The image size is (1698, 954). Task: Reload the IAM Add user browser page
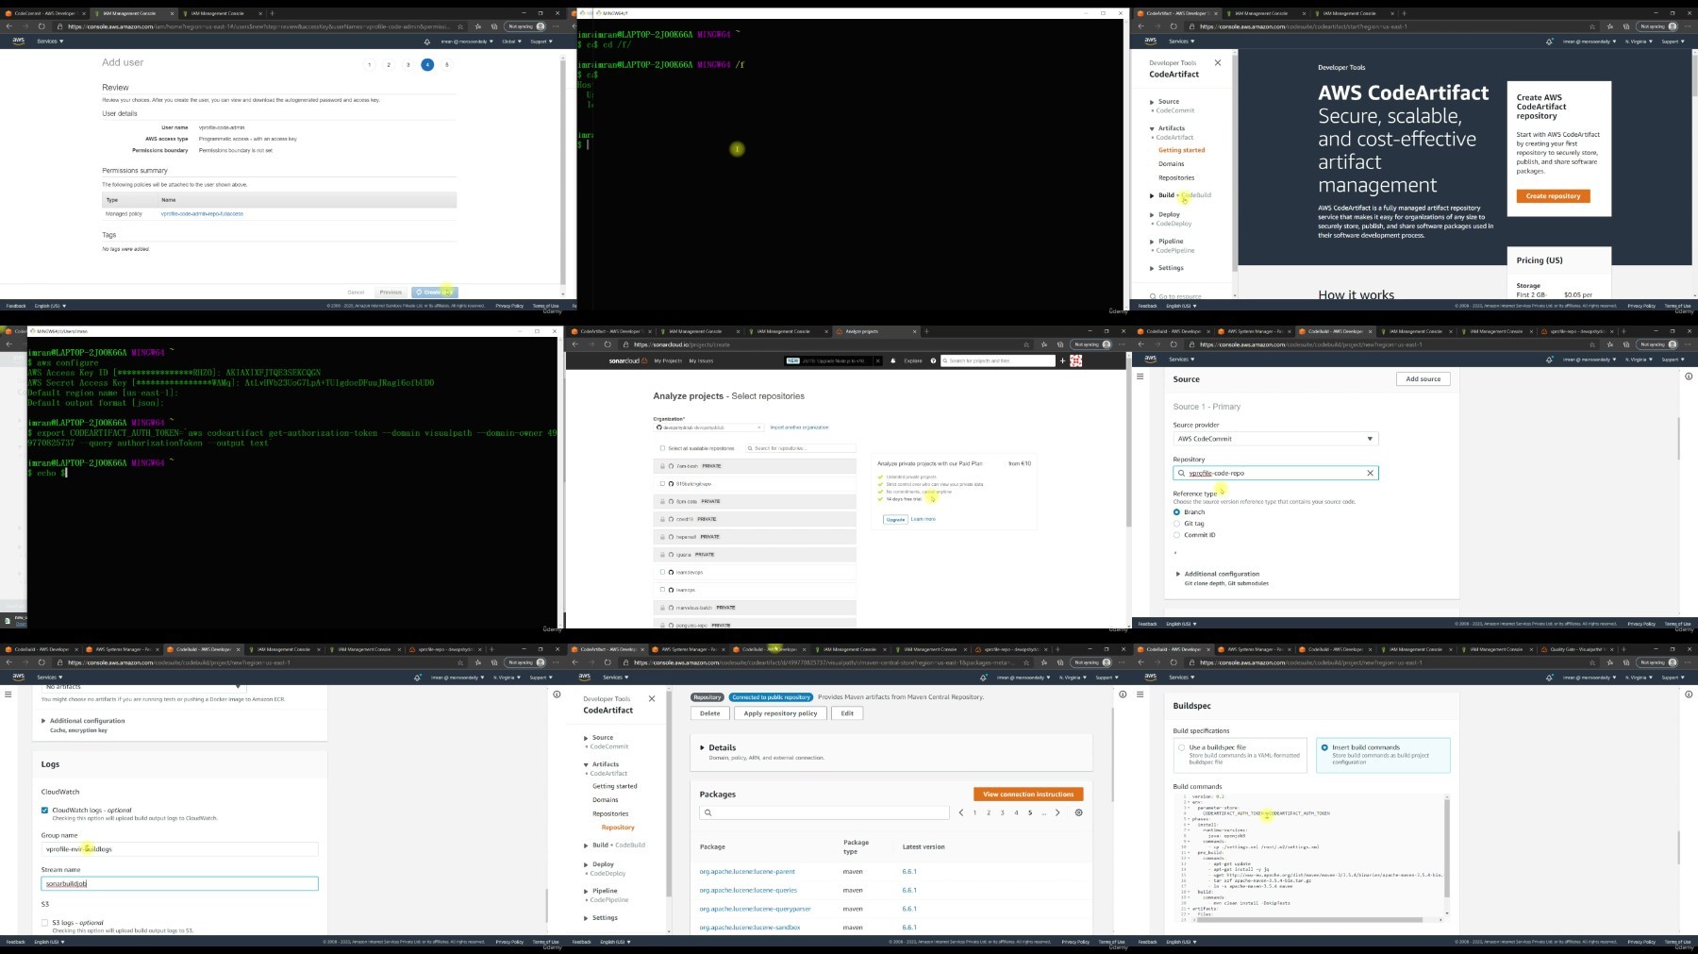(42, 26)
